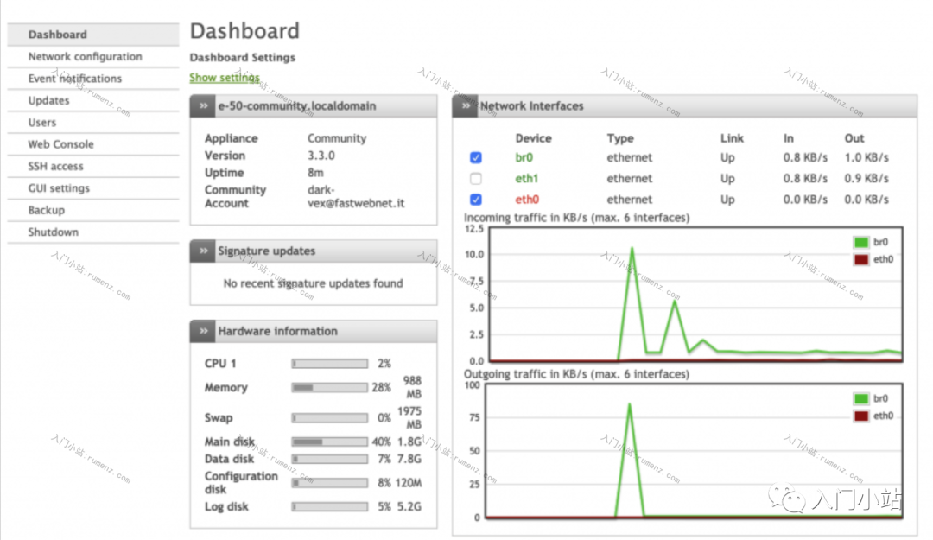Click eth0 red swatch in outgoing legend

pos(861,416)
